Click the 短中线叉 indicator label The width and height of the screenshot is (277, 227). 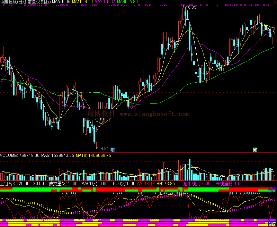(x=197, y=184)
